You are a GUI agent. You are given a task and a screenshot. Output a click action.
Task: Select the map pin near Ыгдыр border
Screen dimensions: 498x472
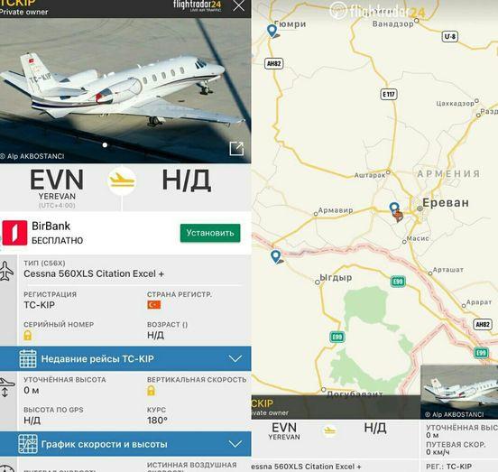coord(276,256)
